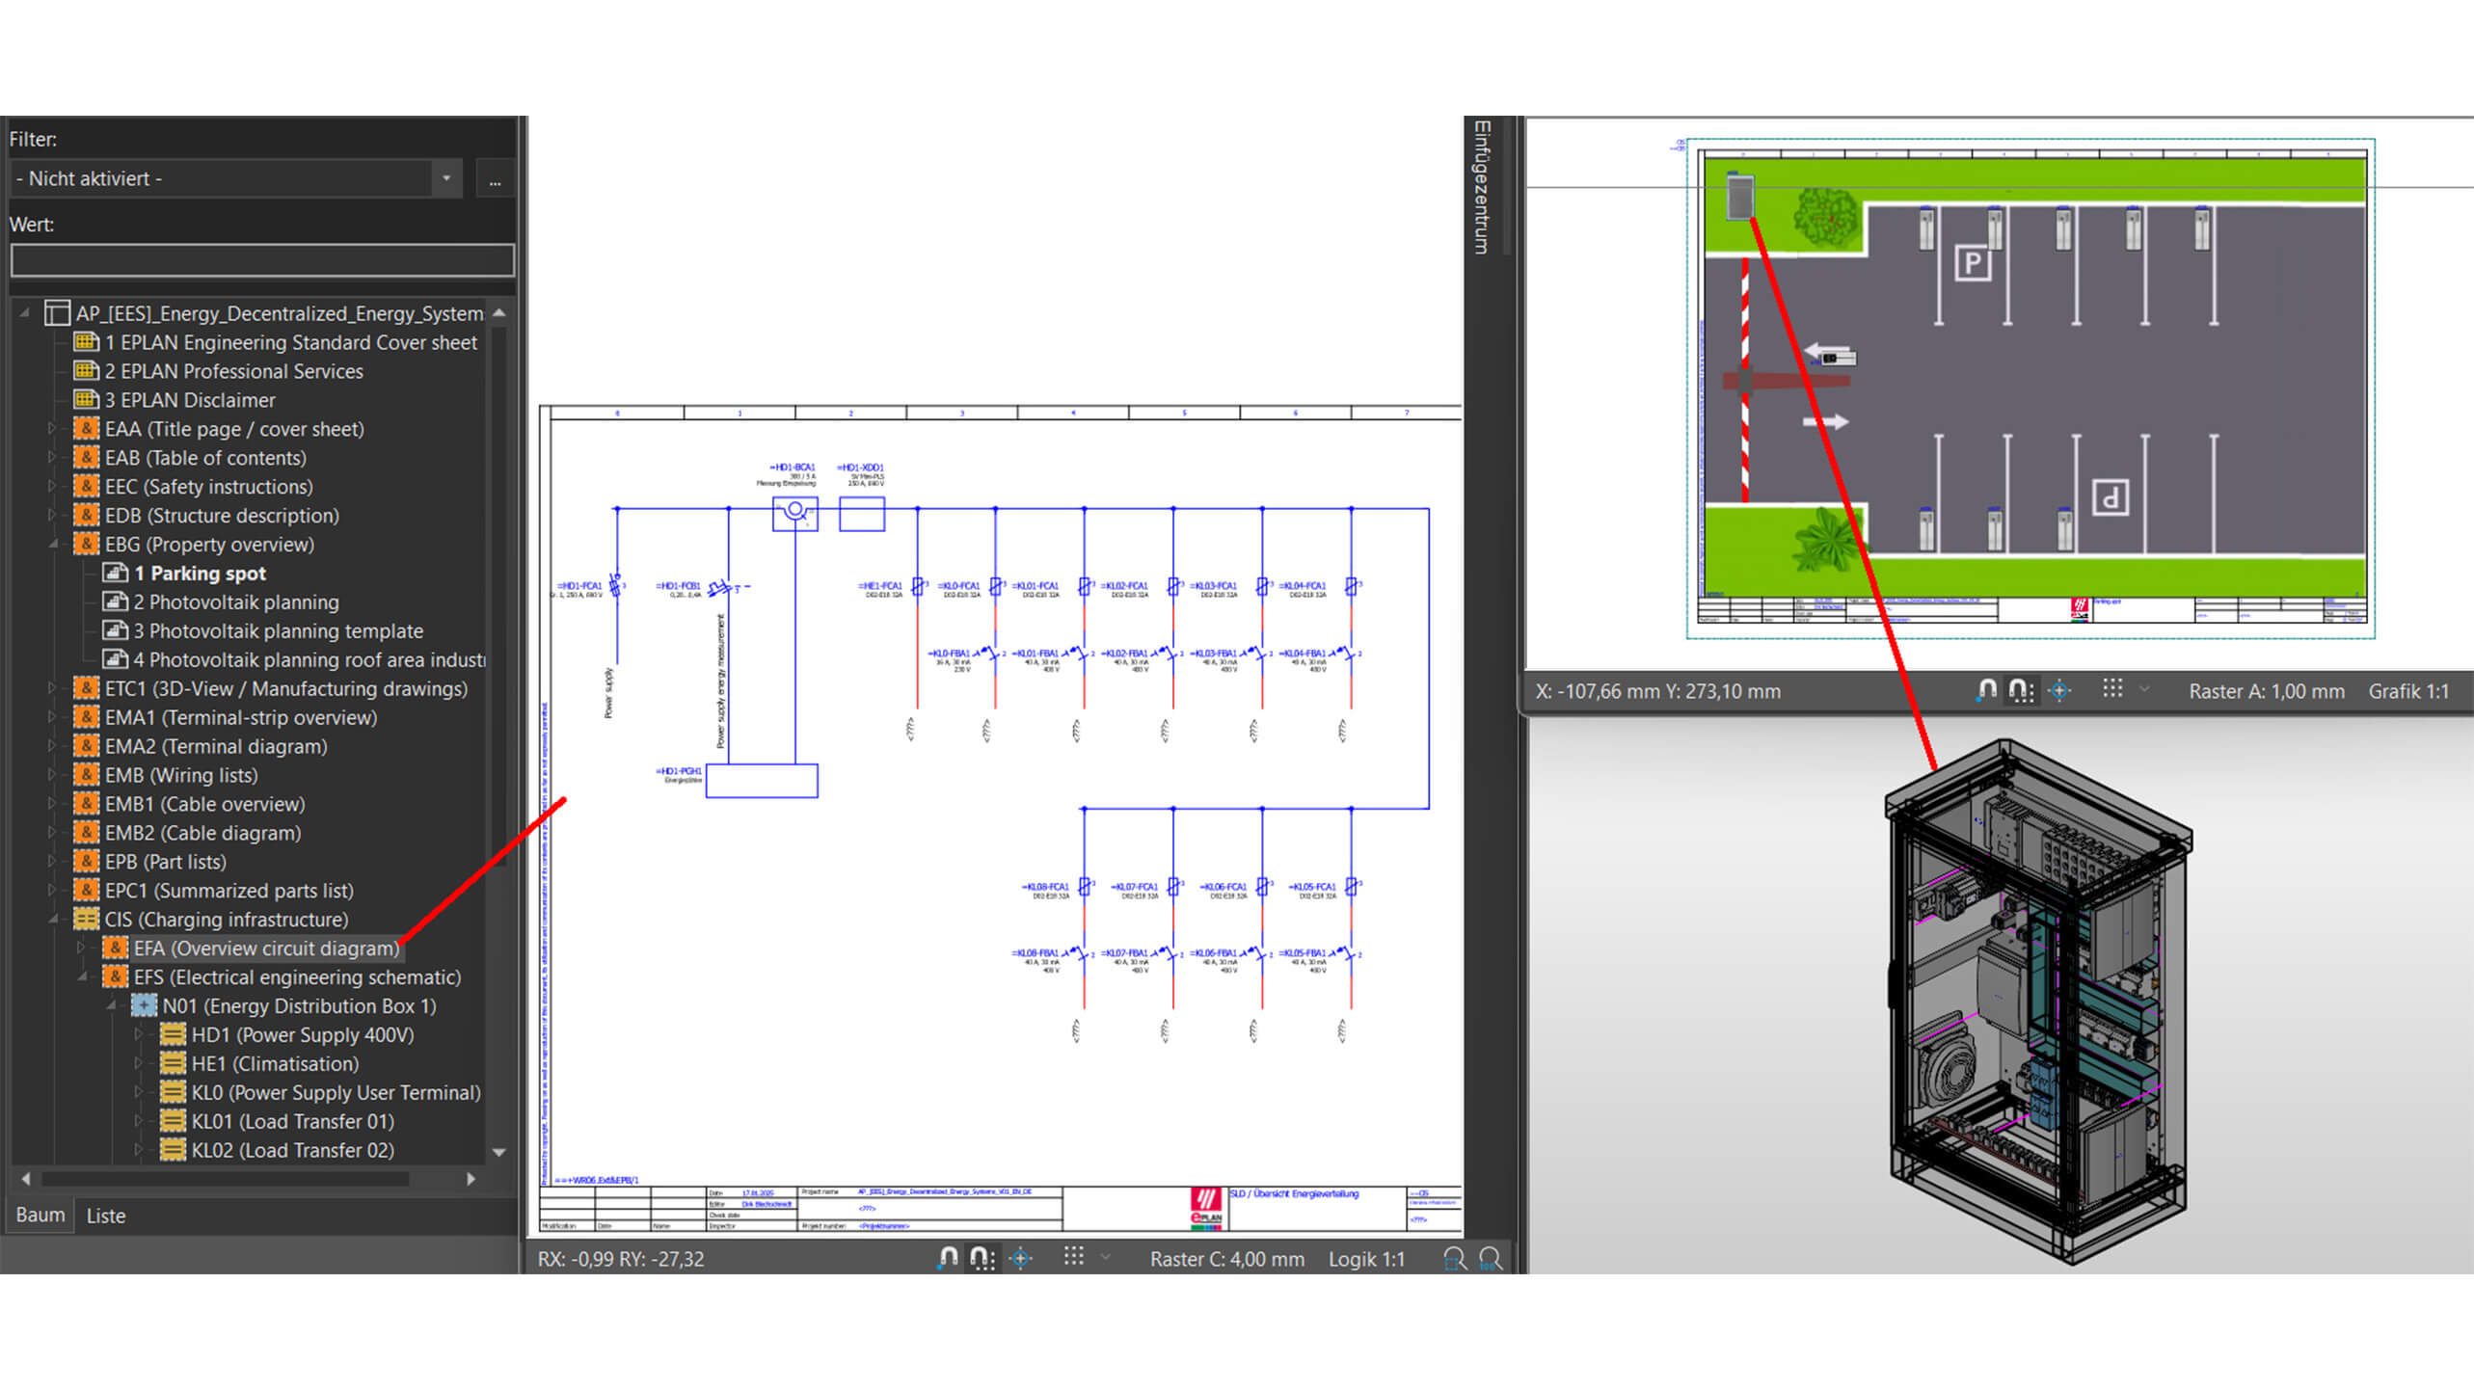Open the Einfügezentrum side panel

(1481, 188)
